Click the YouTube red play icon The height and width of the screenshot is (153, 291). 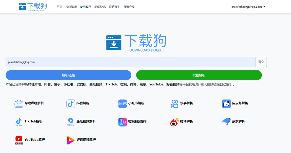19,141
